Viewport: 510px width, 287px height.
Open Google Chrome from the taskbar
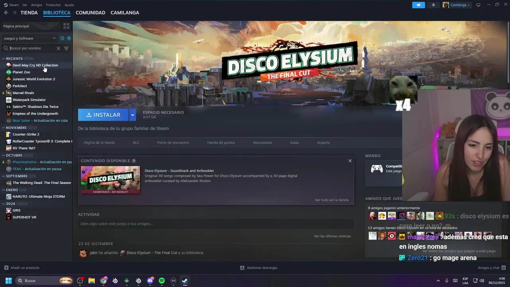pyautogui.click(x=104, y=281)
